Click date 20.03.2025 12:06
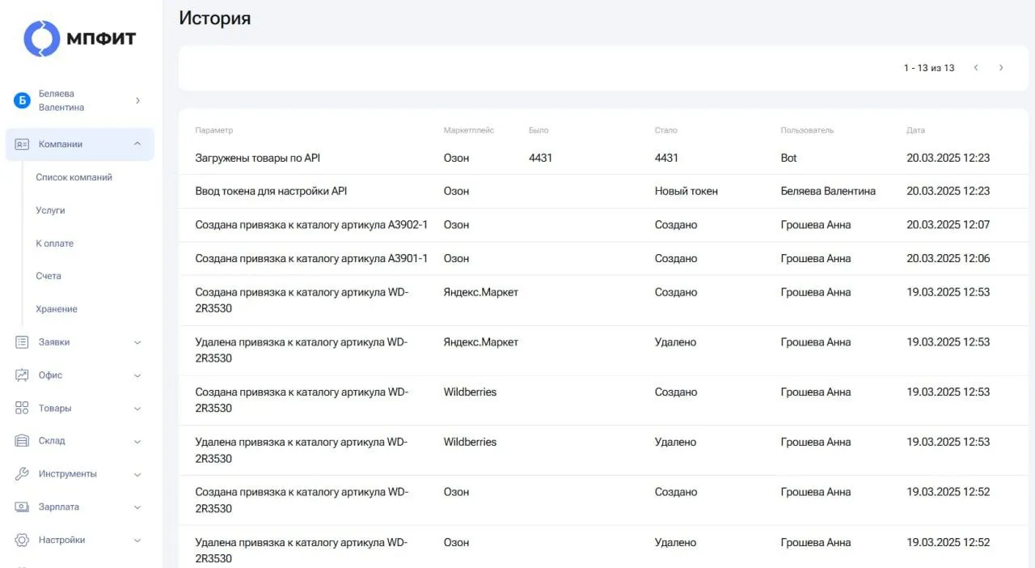Viewport: 1035px width, 568px height. (x=948, y=258)
